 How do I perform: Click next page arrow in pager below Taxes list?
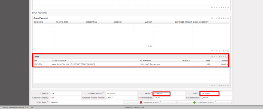pos(226,85)
